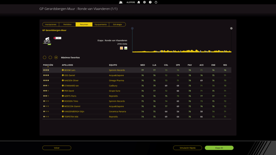The width and height of the screenshot is (276, 155).
Task: Open rider PER David
Action: [x=69, y=91]
